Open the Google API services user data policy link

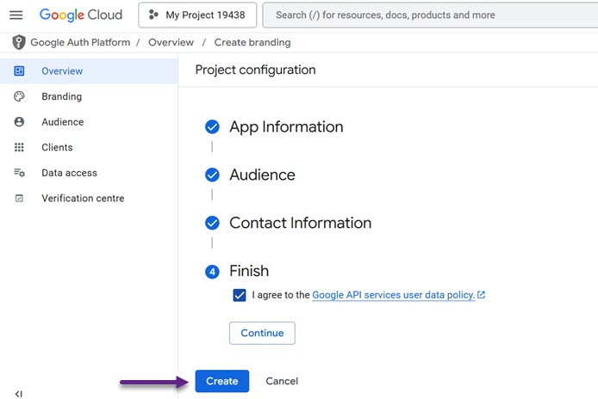coord(393,295)
